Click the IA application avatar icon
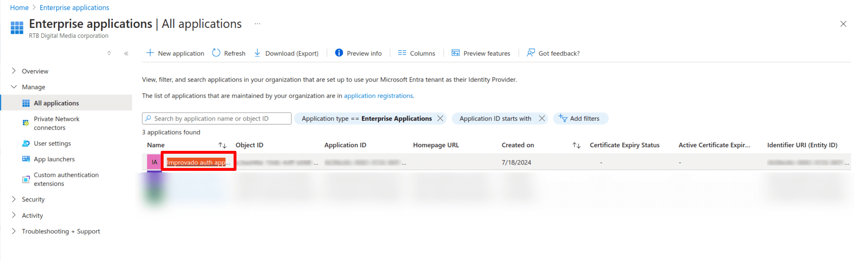 (x=154, y=162)
